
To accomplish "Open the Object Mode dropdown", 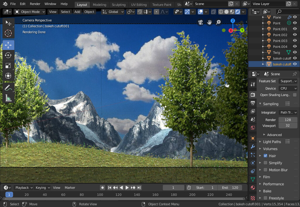I will [30, 12].
